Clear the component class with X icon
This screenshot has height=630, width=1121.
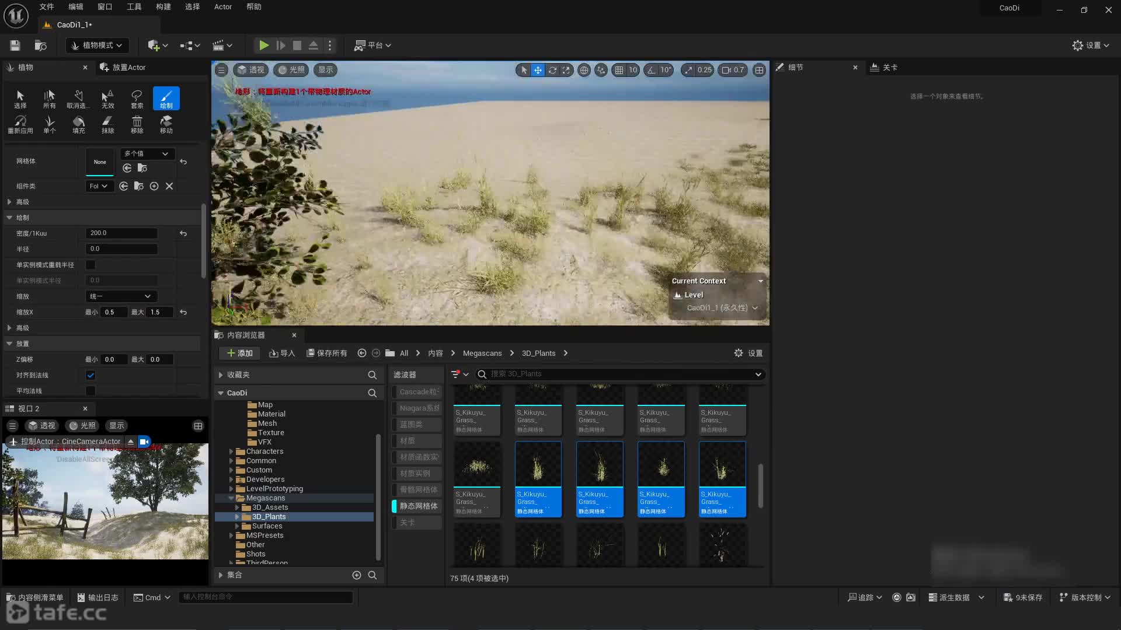pos(169,186)
